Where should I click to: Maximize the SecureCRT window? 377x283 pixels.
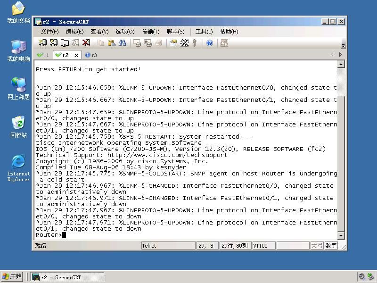click(x=333, y=22)
